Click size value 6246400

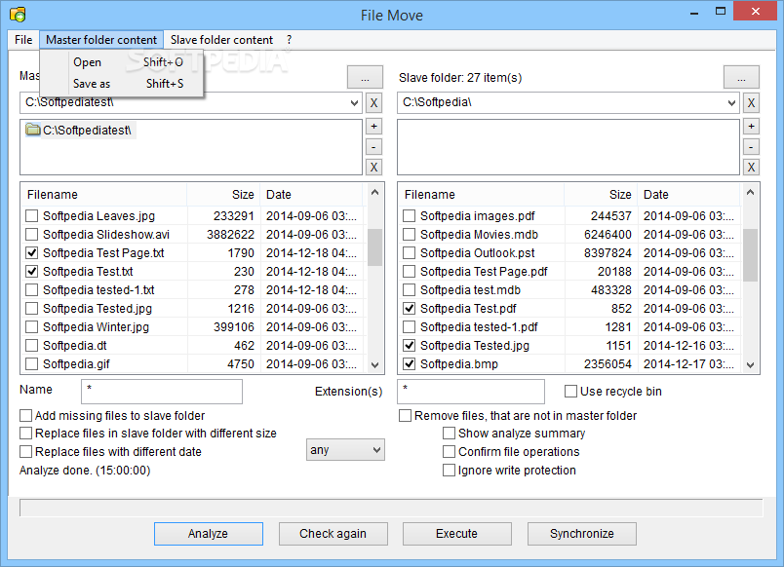(608, 234)
